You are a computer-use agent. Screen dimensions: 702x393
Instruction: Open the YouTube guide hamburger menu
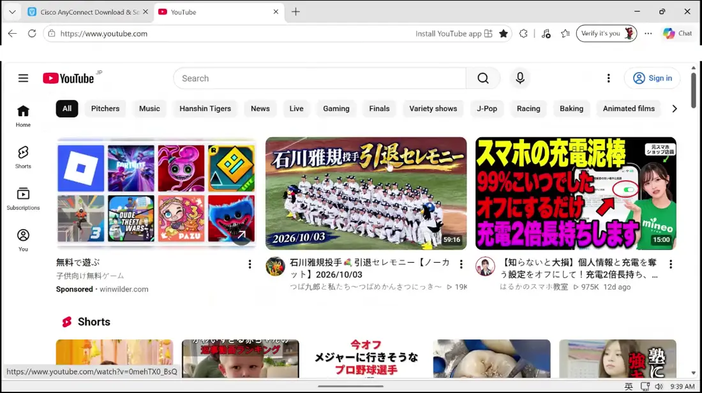click(23, 78)
